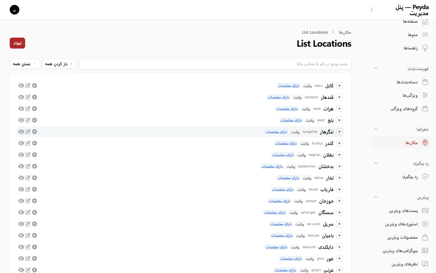This screenshot has height=273, width=436.
Task: Toggle visibility of the بامیان location
Action: point(21,235)
